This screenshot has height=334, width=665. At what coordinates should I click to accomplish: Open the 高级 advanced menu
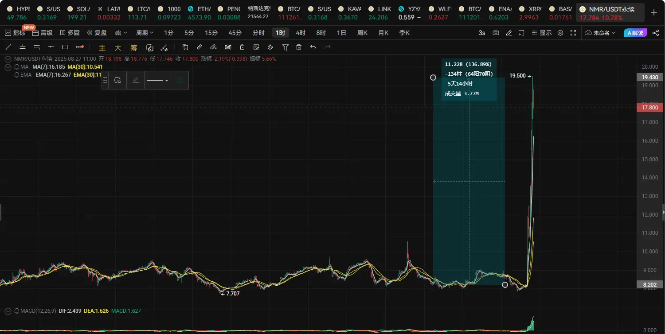pyautogui.click(x=43, y=33)
